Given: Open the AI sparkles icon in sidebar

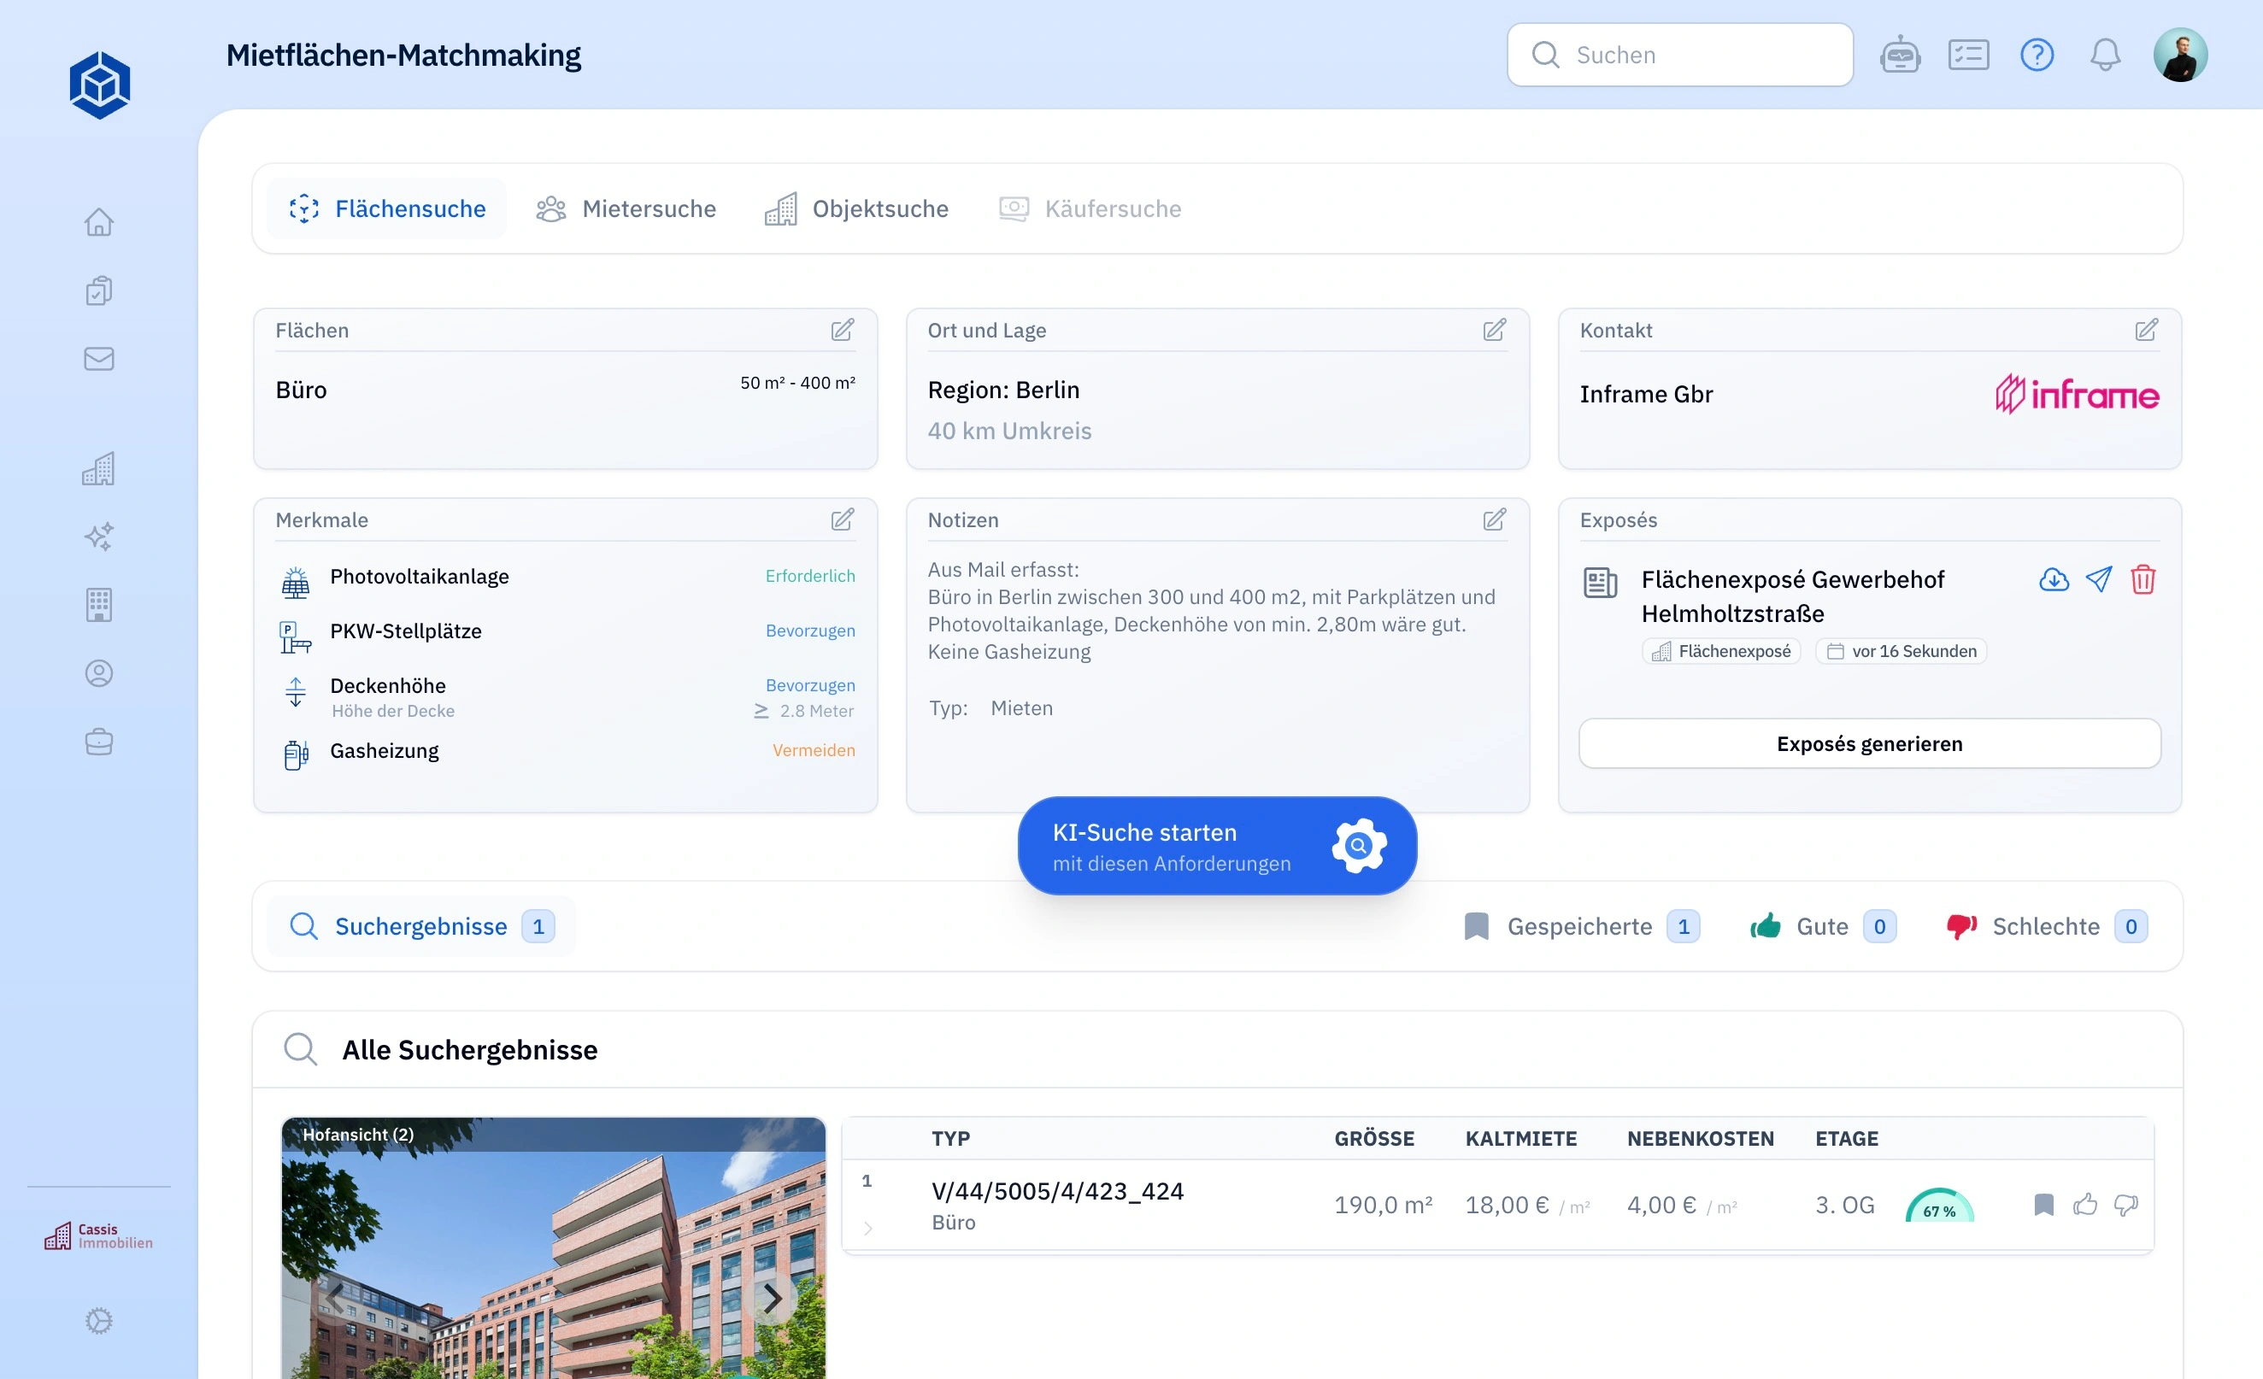Looking at the screenshot, I should (x=99, y=537).
